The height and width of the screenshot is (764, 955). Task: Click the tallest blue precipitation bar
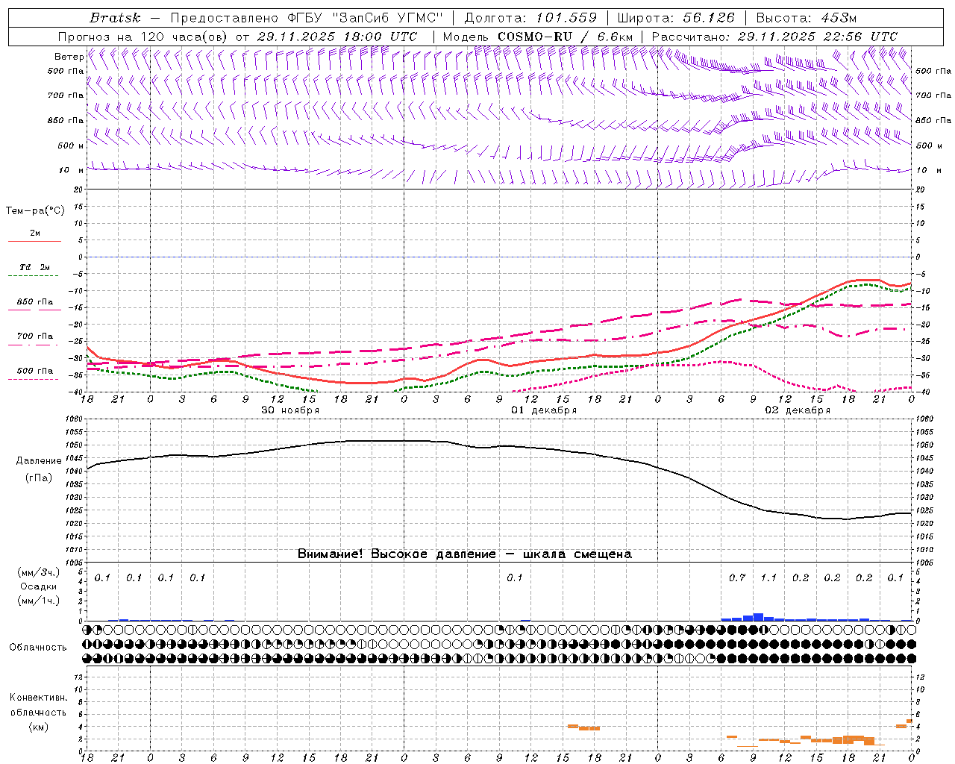point(758,617)
